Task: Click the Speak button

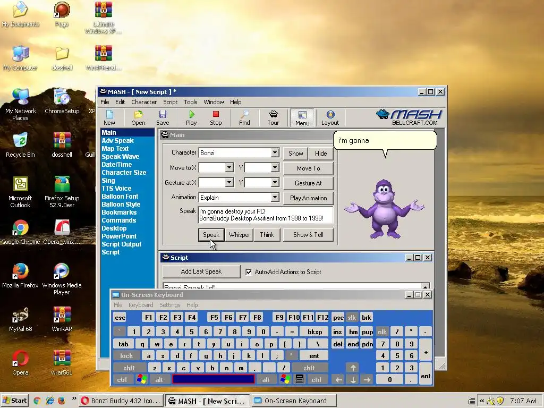Action: tap(211, 235)
